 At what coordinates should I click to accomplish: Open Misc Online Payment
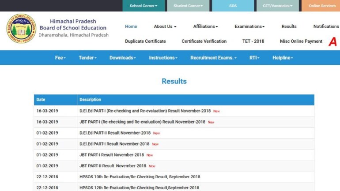coord(301,41)
